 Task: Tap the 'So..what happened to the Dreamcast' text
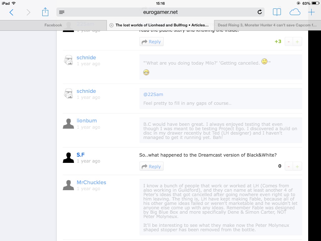208,155
